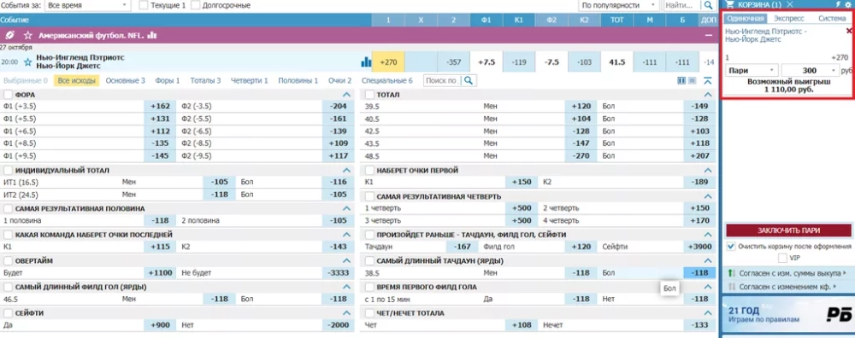Uncheck clear basket after placing bet

(731, 247)
